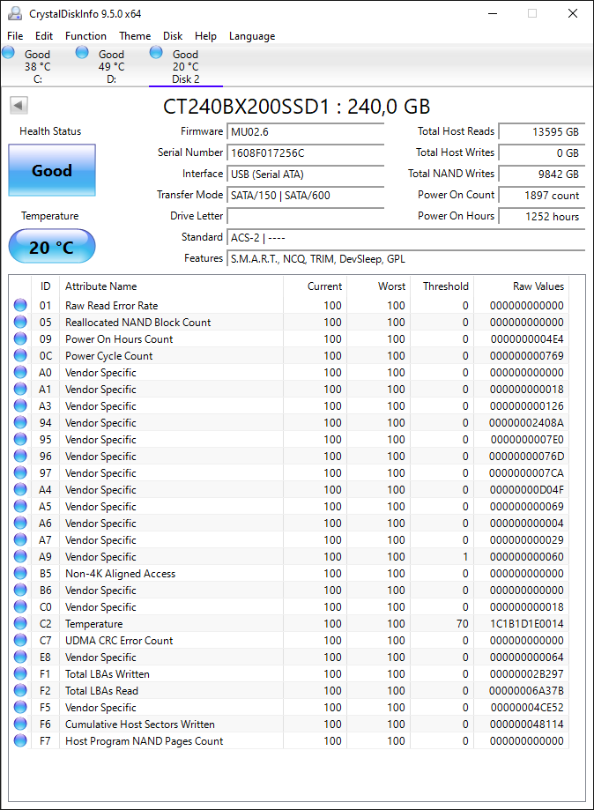Click the Current column header
594x810 pixels.
316,286
